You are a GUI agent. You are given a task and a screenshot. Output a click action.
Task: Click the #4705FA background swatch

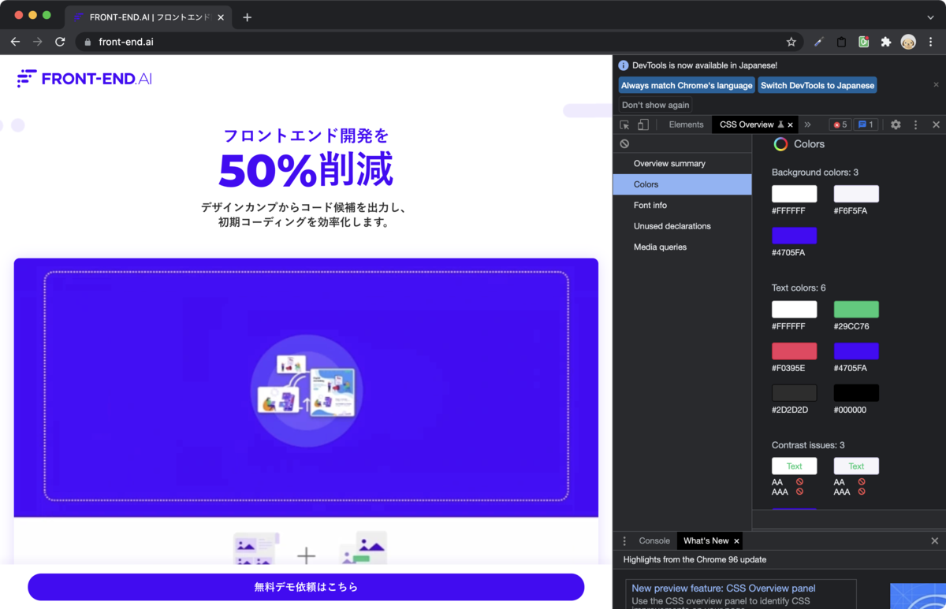[794, 236]
